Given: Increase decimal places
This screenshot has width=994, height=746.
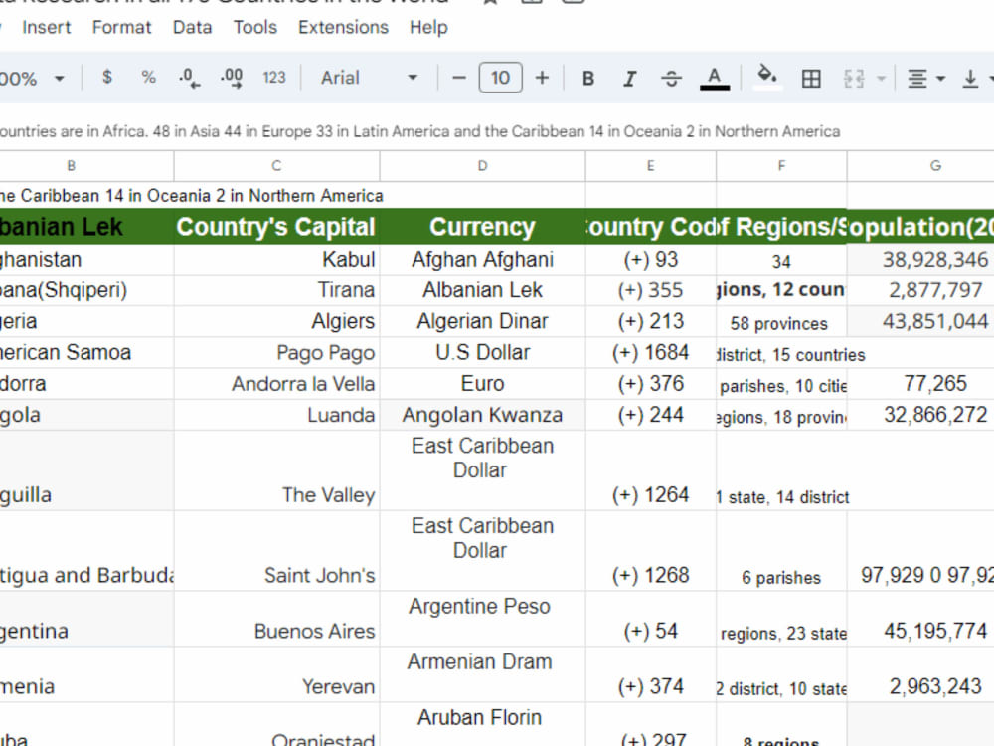Looking at the screenshot, I should 231,77.
